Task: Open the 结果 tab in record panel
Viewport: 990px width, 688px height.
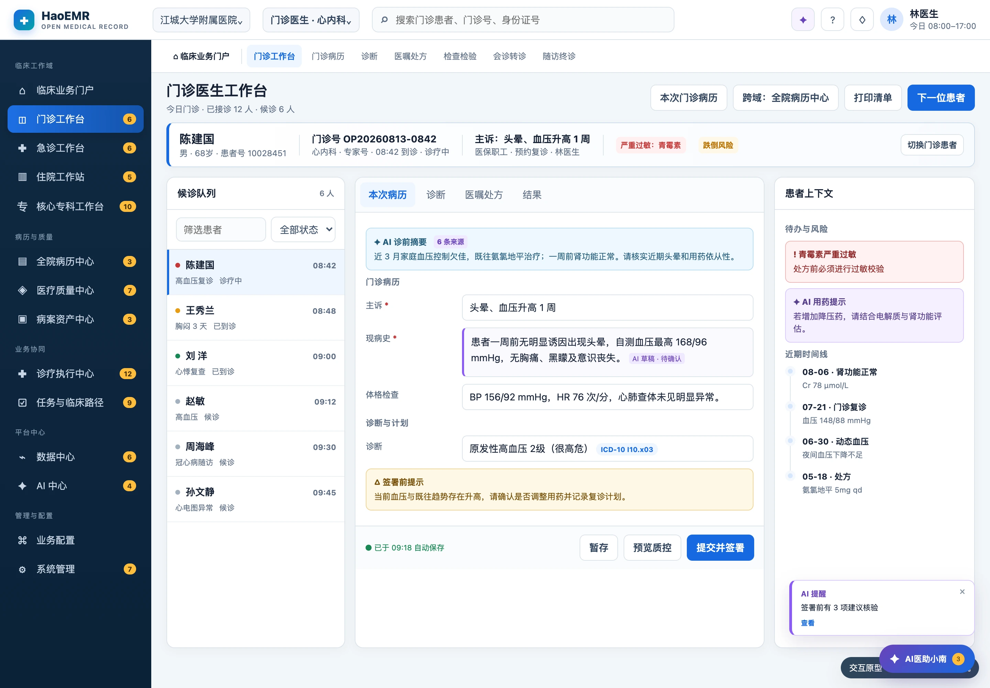Action: [x=532, y=194]
